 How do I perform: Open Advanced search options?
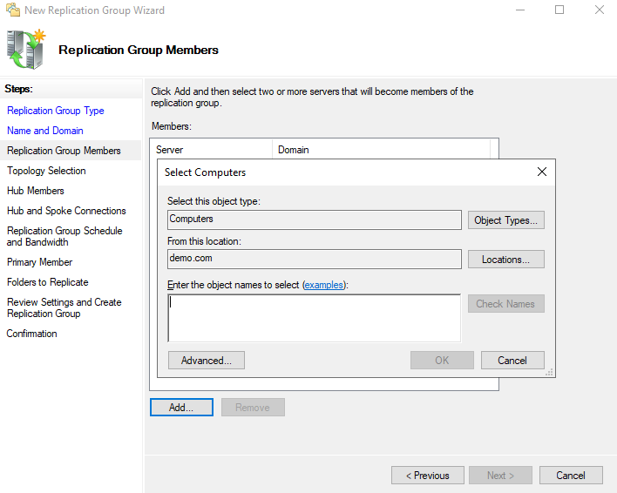(207, 361)
